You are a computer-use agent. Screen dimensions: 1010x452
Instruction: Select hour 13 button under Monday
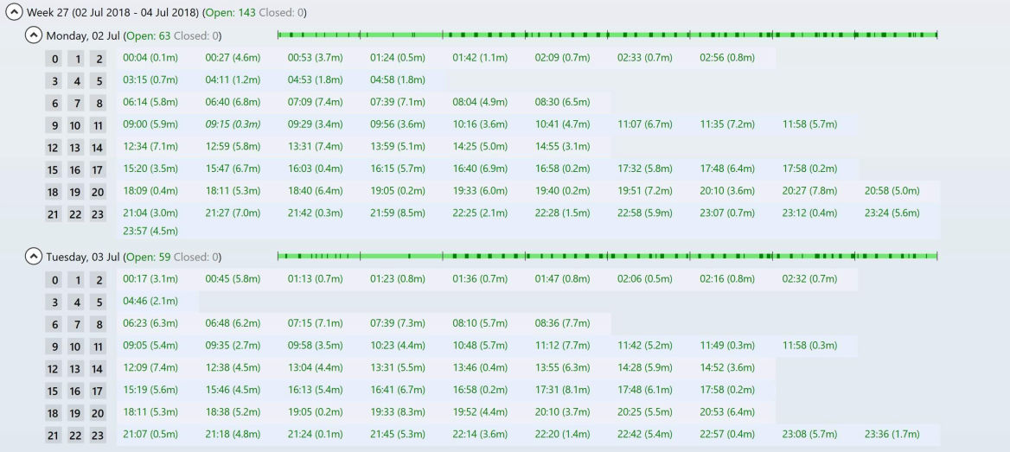(75, 148)
